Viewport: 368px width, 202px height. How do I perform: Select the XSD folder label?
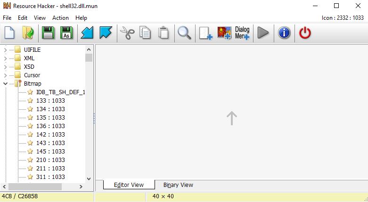pyautogui.click(x=29, y=67)
